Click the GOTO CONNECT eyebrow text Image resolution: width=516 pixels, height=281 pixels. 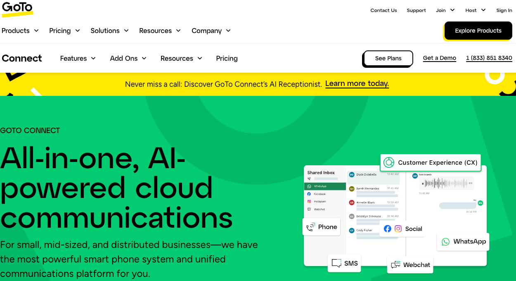coord(30,131)
